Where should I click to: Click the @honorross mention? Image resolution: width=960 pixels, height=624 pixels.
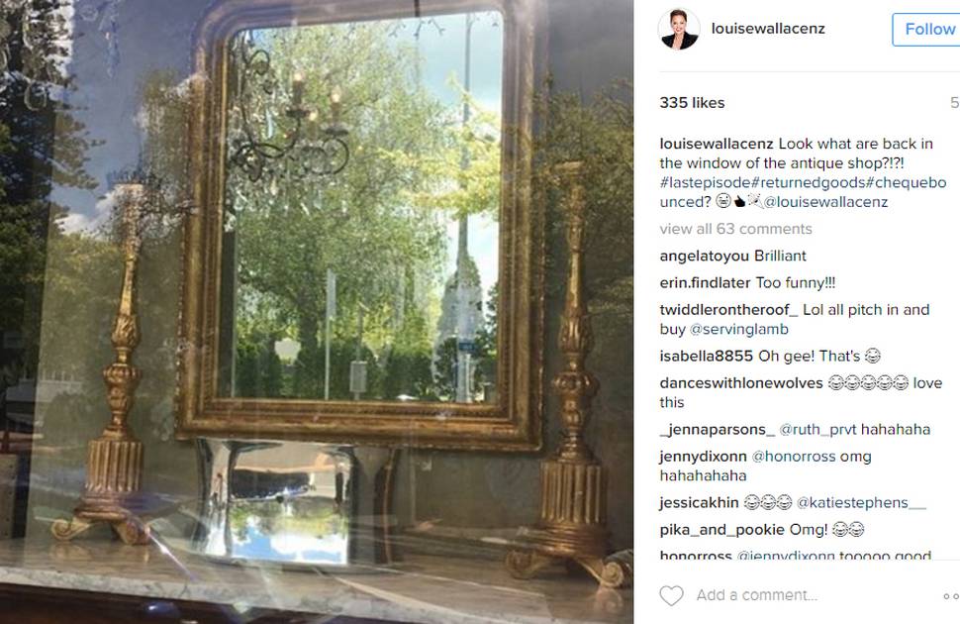[793, 457]
